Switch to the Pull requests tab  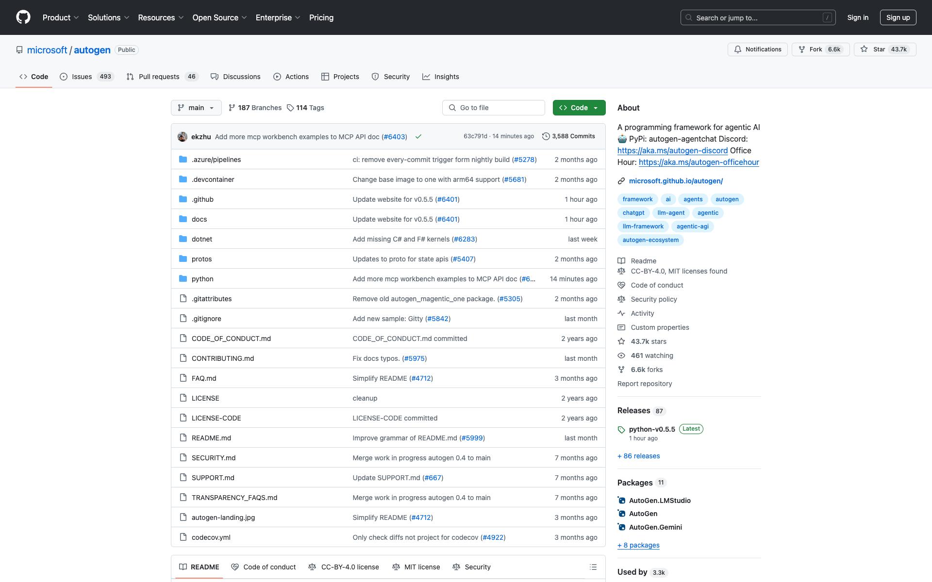coord(159,77)
